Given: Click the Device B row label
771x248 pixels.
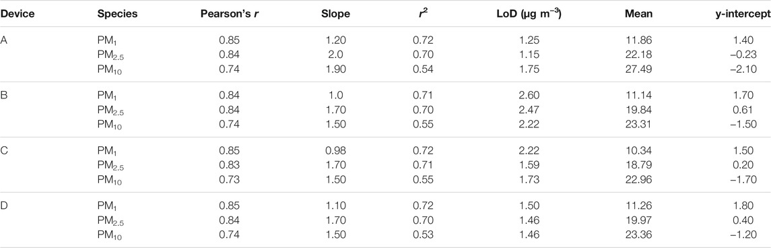Looking at the screenshot, I should pos(4,97).
